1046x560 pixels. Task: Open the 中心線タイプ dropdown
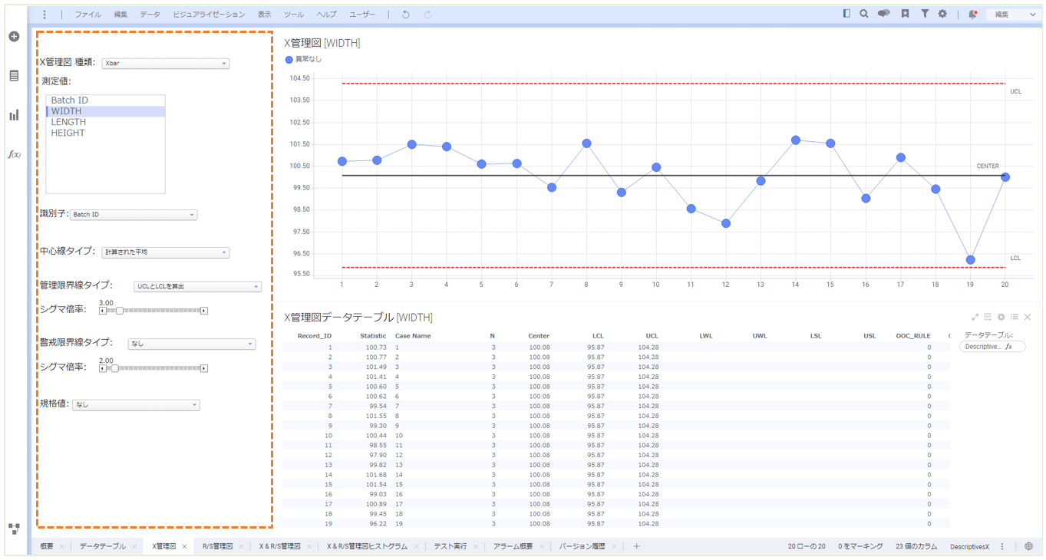click(x=166, y=252)
